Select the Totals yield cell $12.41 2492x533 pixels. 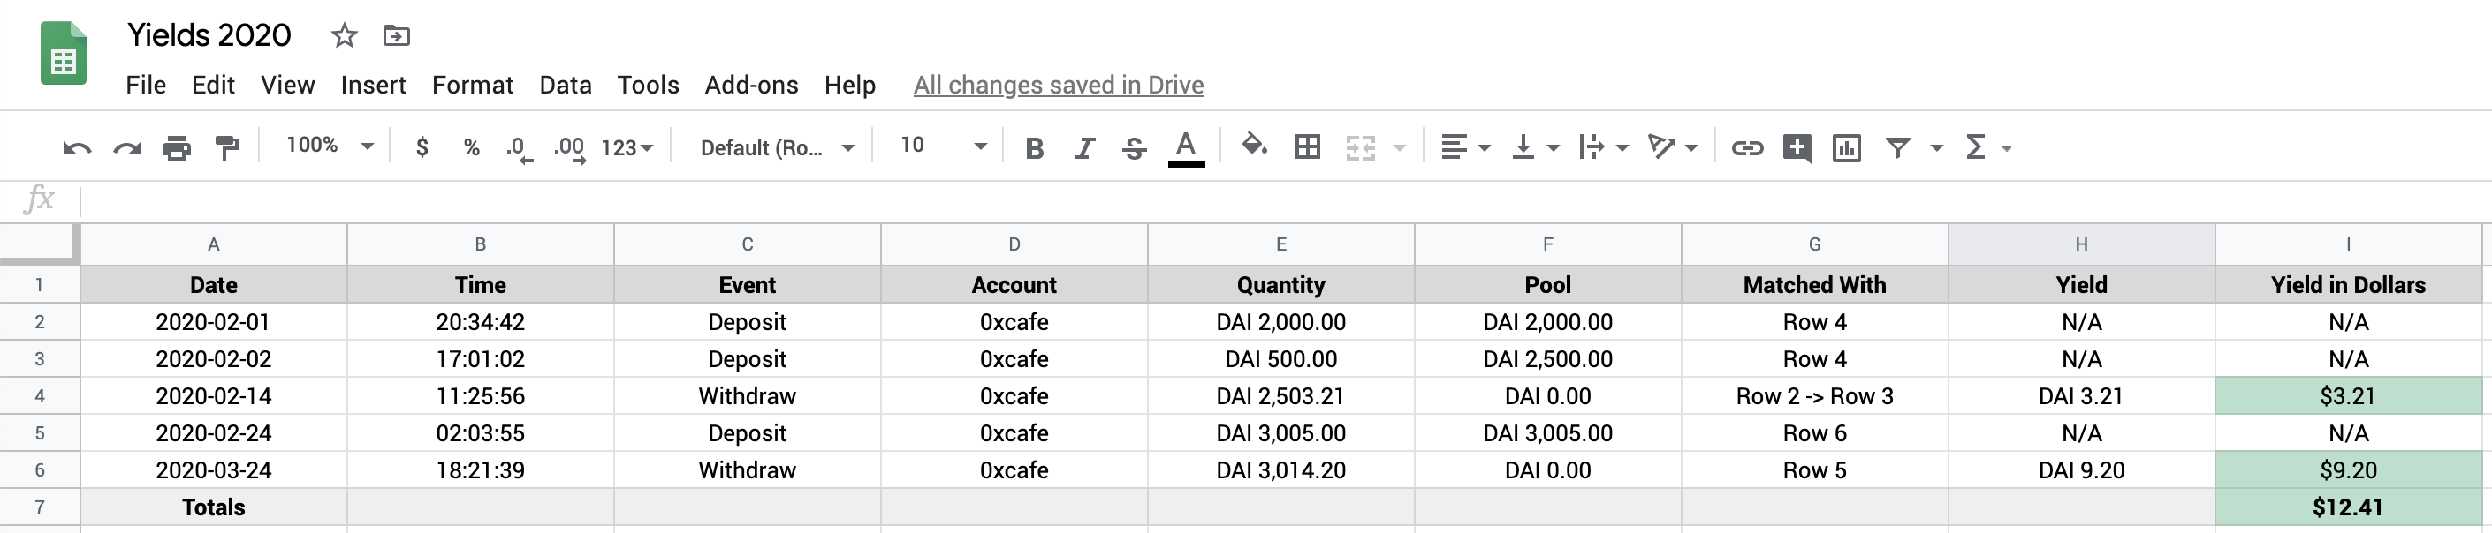click(x=2347, y=507)
